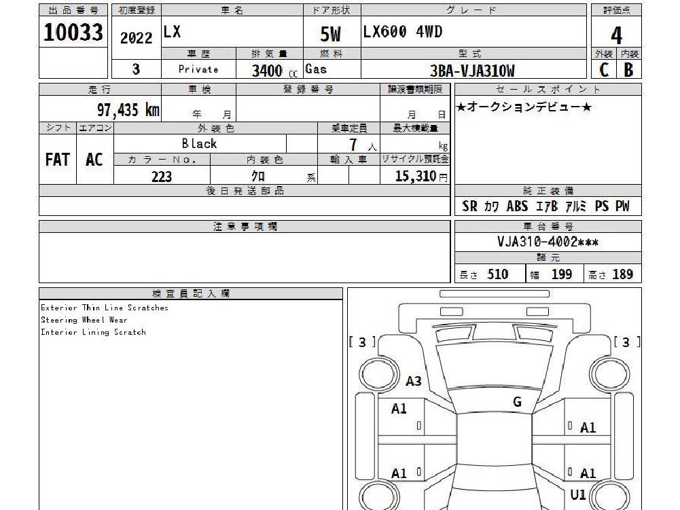Click length value 510
The image size is (680, 510).
point(497,274)
